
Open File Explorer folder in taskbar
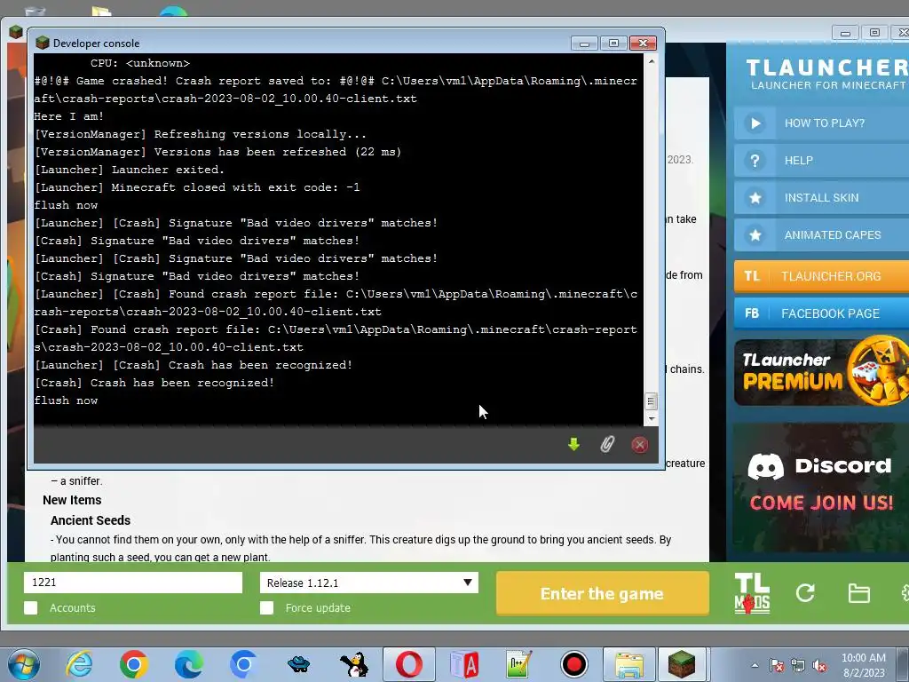(x=629, y=664)
